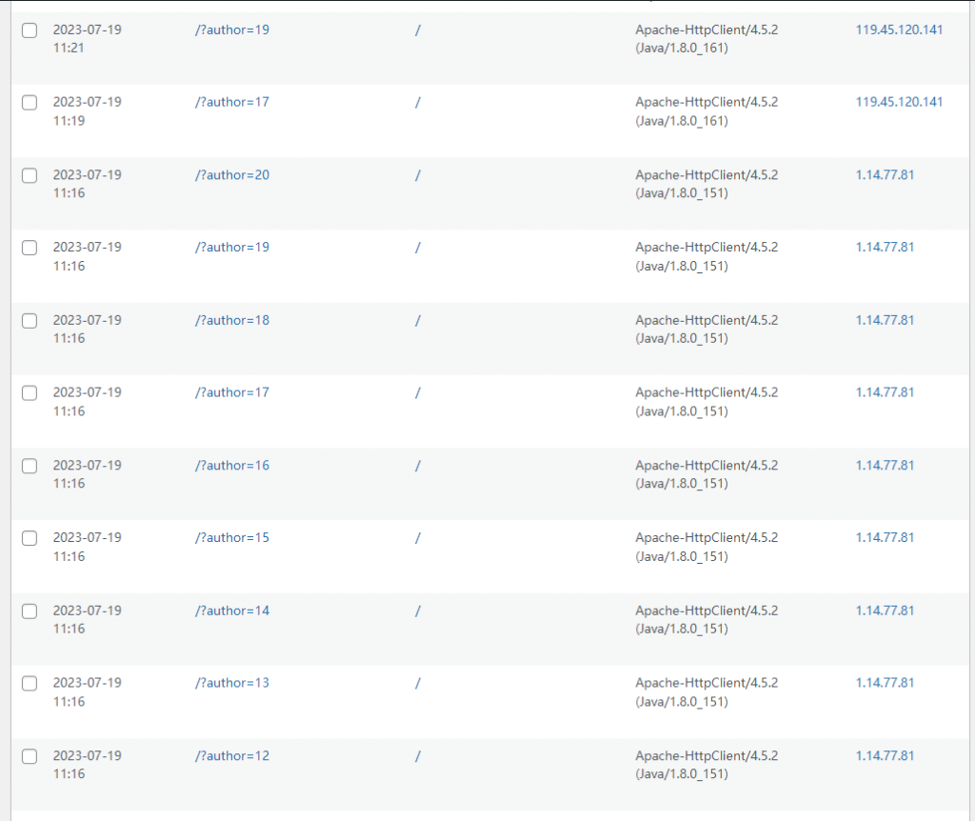Viewport: 975px width, 821px height.
Task: Click IP address in the /?author=13 row
Action: coord(885,682)
